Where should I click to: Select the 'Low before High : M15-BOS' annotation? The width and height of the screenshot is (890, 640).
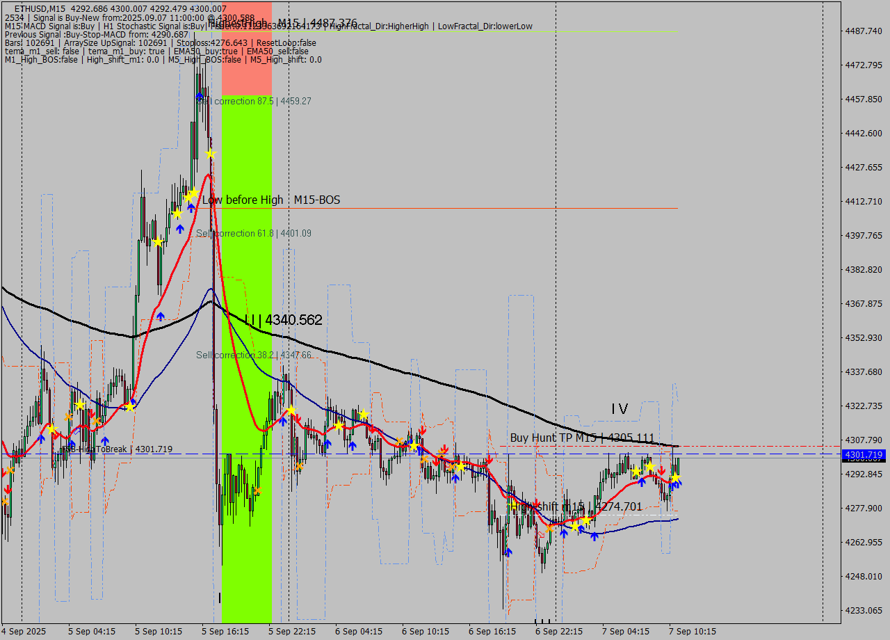pos(270,200)
